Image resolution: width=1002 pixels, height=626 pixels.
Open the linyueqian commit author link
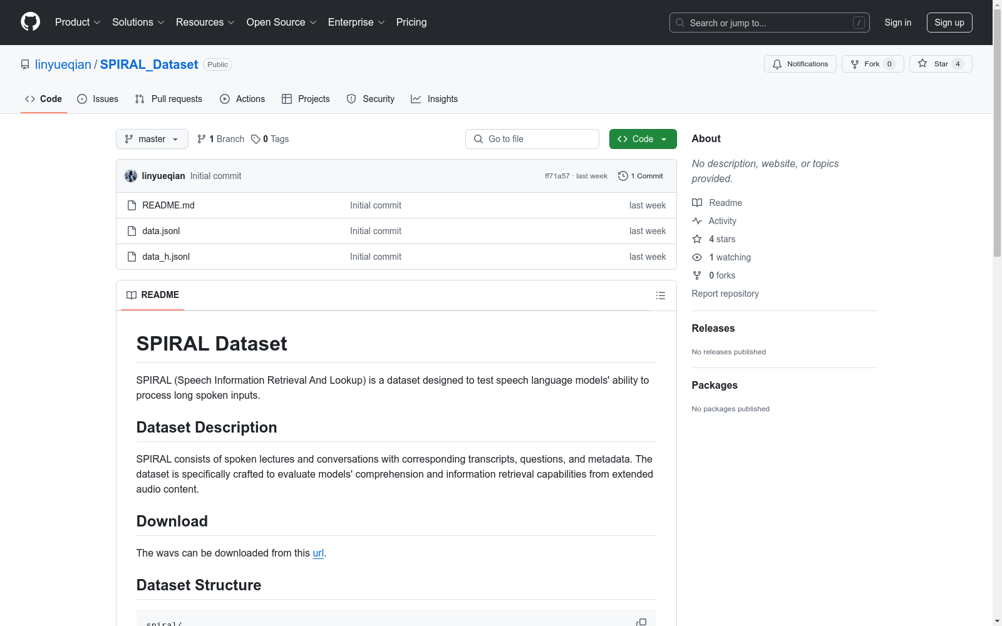163,176
